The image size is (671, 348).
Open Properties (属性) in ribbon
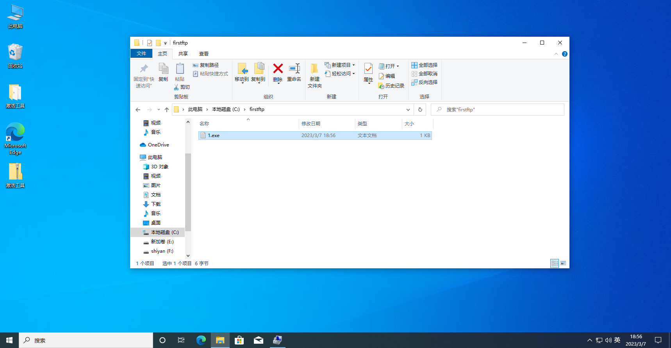(x=368, y=73)
